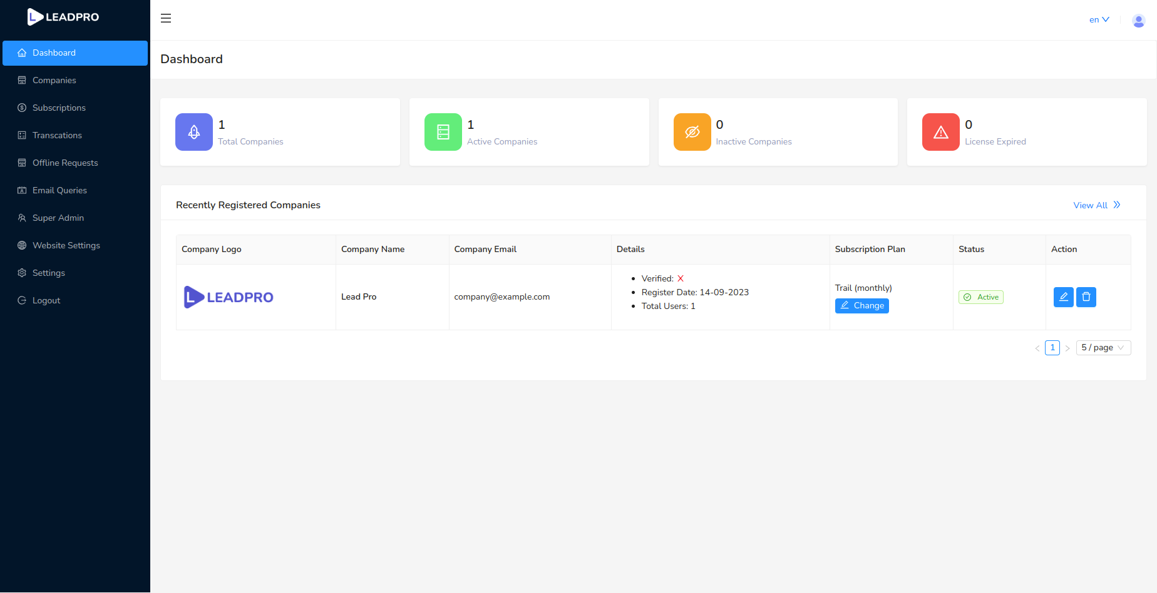Open Email Queries in the sidebar
The width and height of the screenshot is (1157, 593).
60,190
